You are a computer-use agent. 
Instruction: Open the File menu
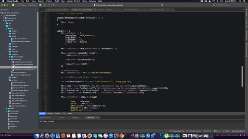click(x=22, y=1)
